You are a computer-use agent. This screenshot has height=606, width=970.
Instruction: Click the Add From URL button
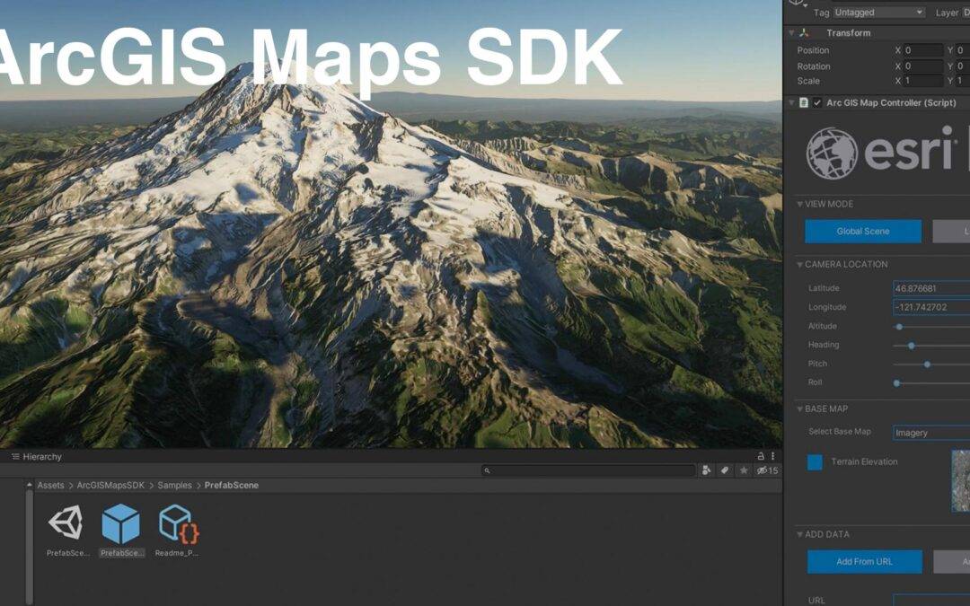click(x=864, y=561)
